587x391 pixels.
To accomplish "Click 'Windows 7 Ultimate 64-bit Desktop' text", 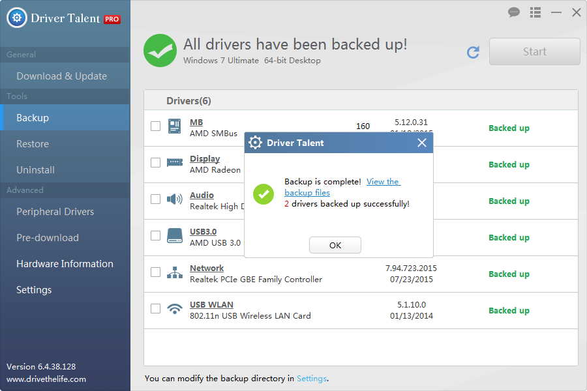I will point(252,60).
